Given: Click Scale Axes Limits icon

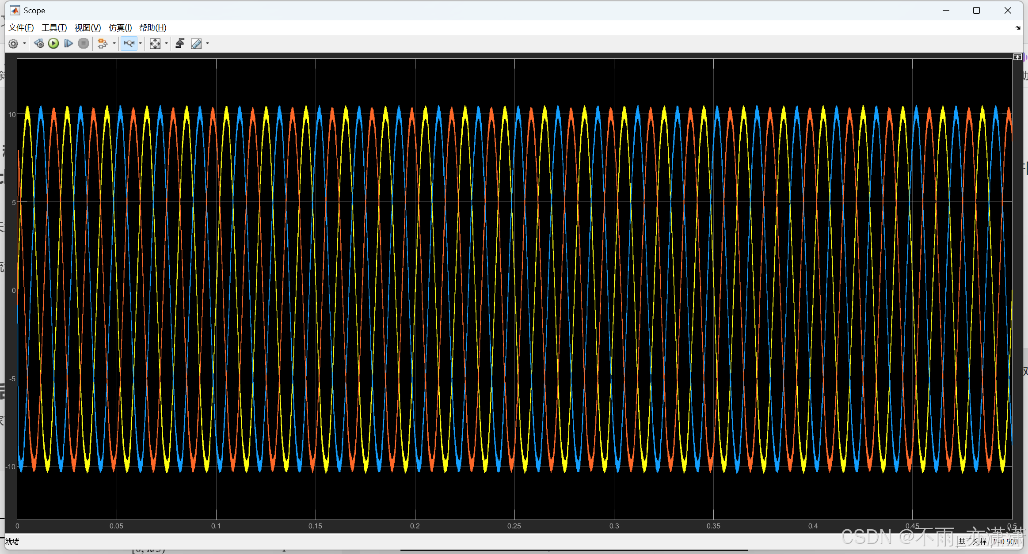Looking at the screenshot, I should click(155, 43).
